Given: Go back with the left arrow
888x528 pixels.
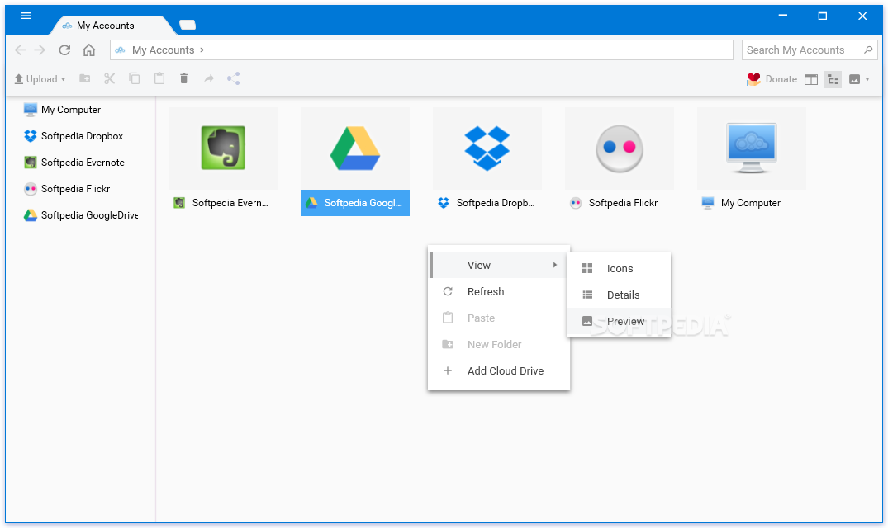Looking at the screenshot, I should (21, 50).
